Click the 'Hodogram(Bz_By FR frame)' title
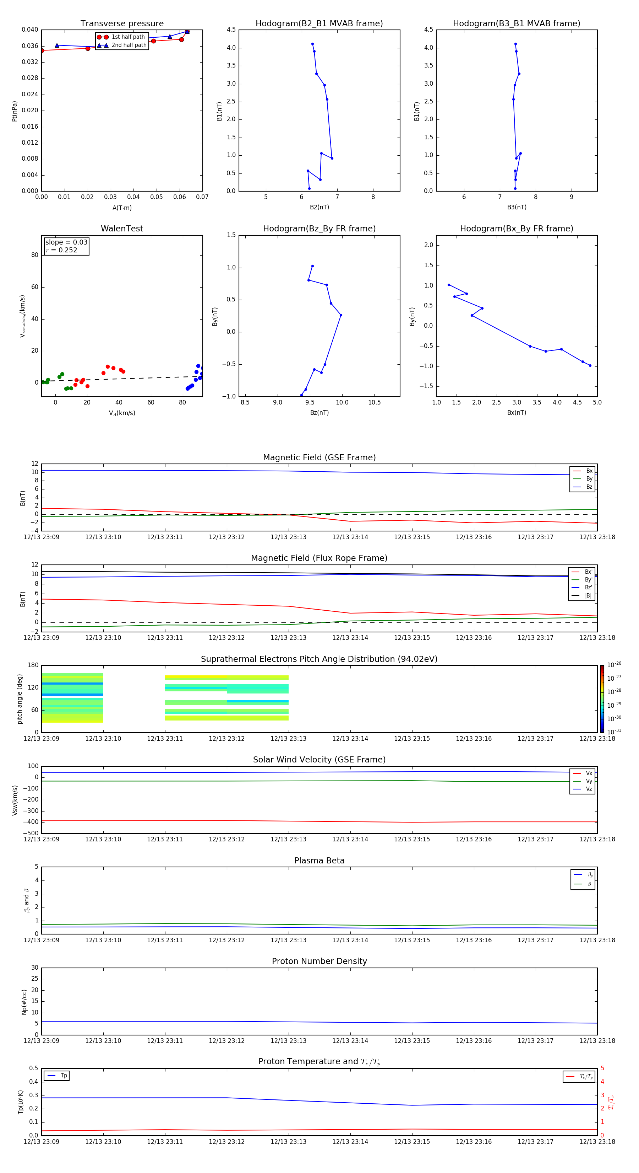The height and width of the screenshot is (1173, 639). point(319,229)
